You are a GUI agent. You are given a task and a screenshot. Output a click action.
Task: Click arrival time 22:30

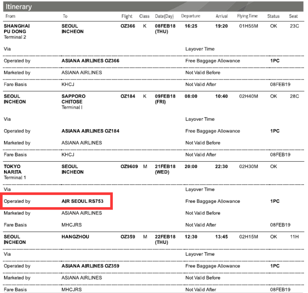click(x=221, y=167)
